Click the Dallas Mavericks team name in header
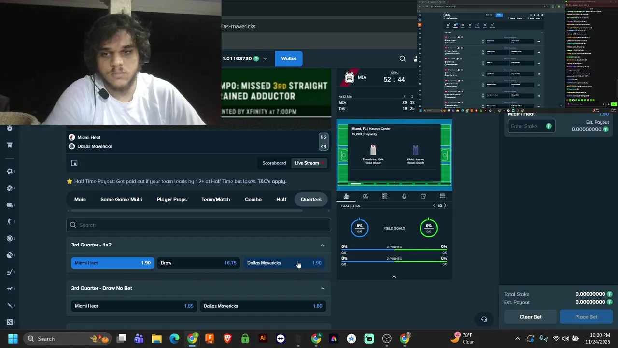The image size is (618, 348). click(x=95, y=146)
